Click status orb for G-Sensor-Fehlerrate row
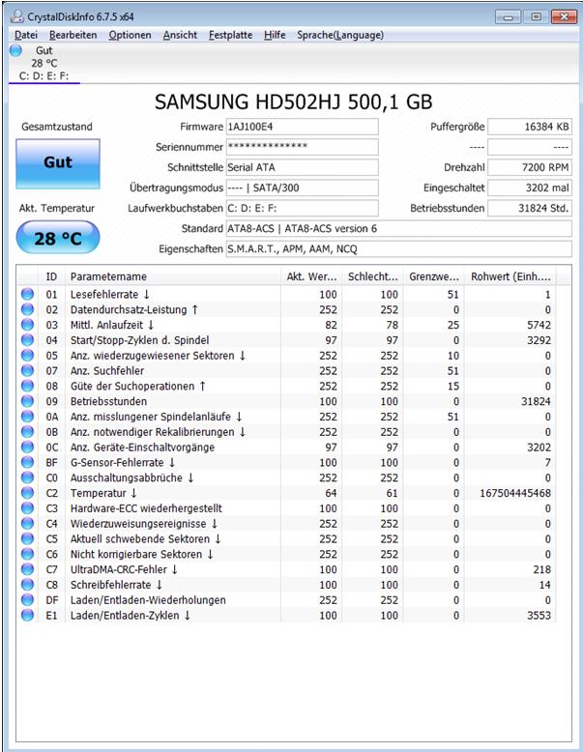 click(x=27, y=462)
